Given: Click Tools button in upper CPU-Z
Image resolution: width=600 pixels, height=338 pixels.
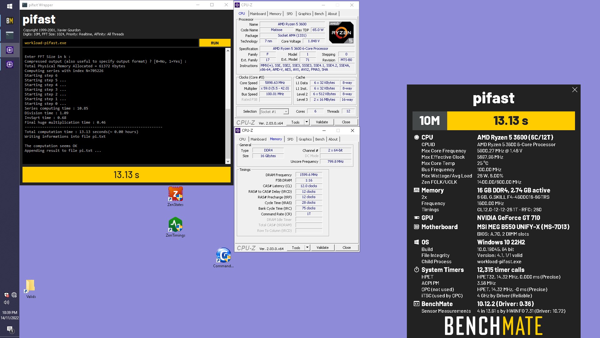Looking at the screenshot, I should [295, 122].
